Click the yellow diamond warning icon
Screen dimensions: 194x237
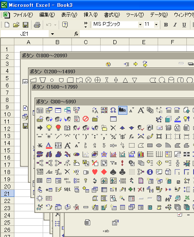[x=159, y=163]
